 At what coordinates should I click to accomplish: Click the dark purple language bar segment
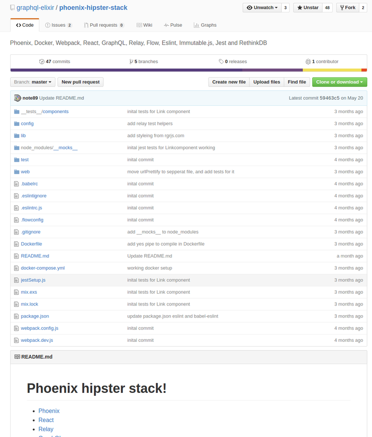point(127,70)
